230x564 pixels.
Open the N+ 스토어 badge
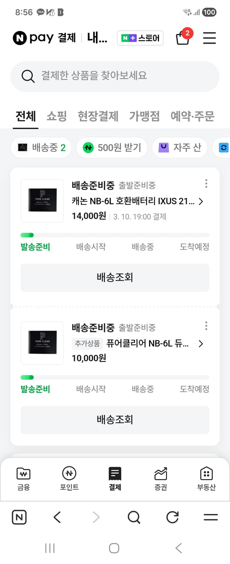[140, 38]
